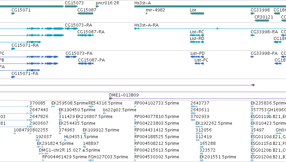Select EST 192037

(44, 137)
